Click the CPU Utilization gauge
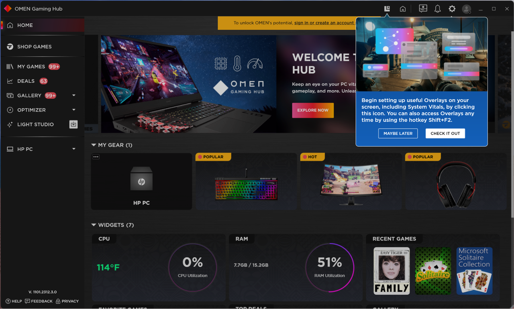This screenshot has height=309, width=514. click(193, 268)
